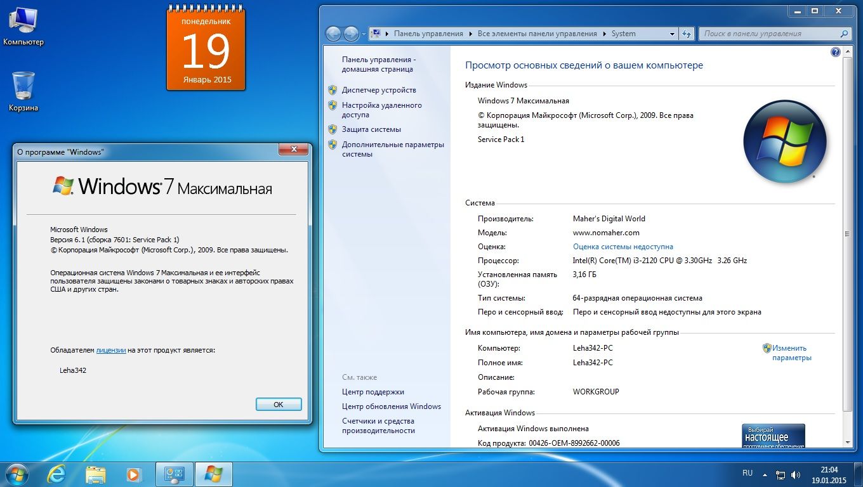Switch to Control Panel taskbar button

174,474
